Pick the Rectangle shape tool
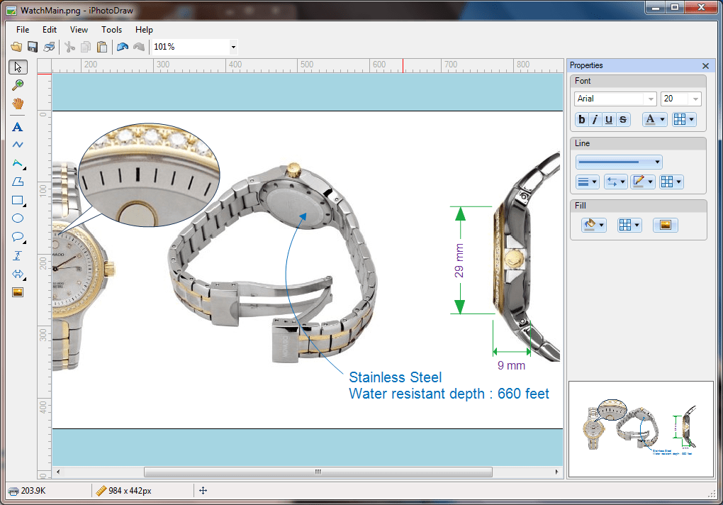The image size is (723, 505). tap(18, 200)
